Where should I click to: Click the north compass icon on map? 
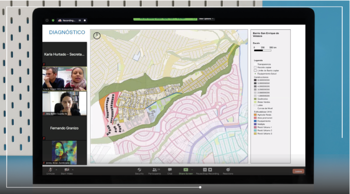(97, 36)
